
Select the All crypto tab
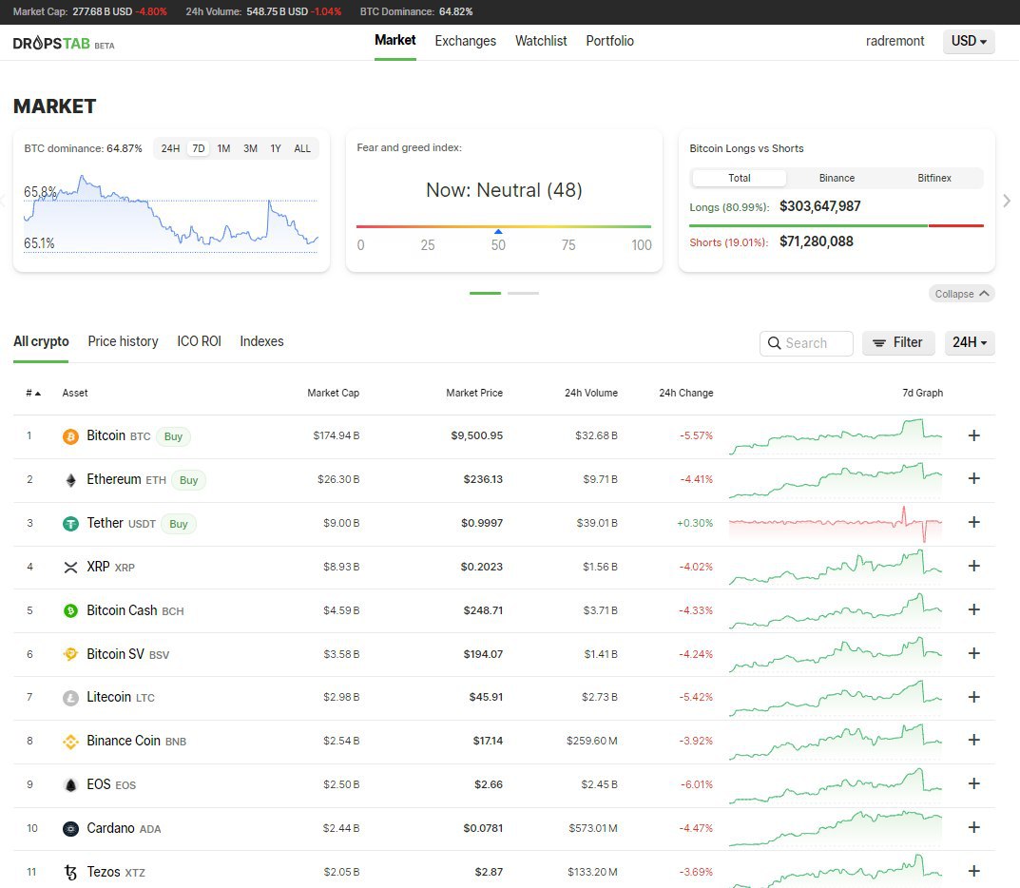pyautogui.click(x=41, y=341)
